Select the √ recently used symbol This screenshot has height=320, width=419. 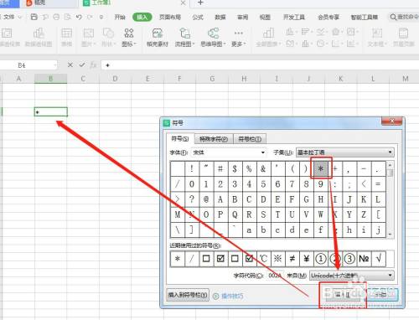[379, 259]
